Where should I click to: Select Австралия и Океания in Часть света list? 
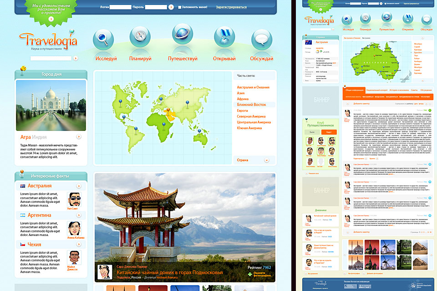pyautogui.click(x=253, y=87)
